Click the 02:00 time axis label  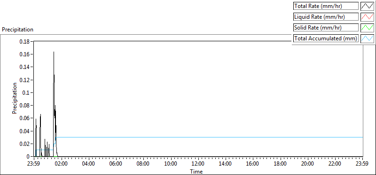pos(62,164)
